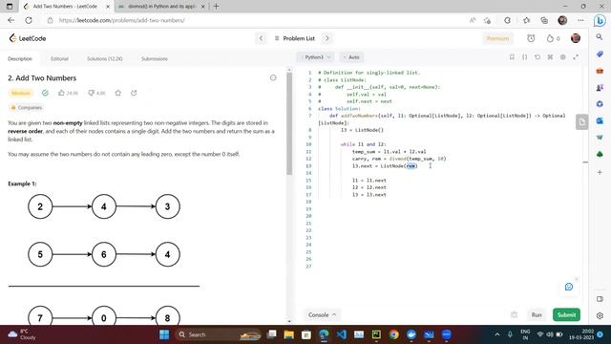Click the LeetCode logo
The height and width of the screenshot is (344, 611).
28,38
